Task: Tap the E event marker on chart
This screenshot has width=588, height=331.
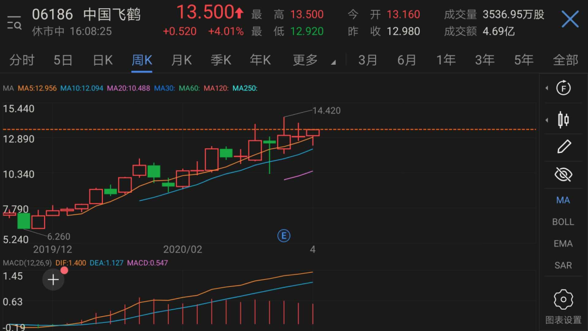Action: point(284,236)
